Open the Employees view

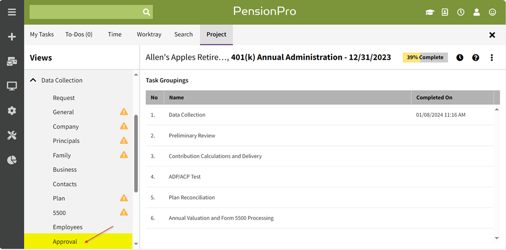coord(68,227)
